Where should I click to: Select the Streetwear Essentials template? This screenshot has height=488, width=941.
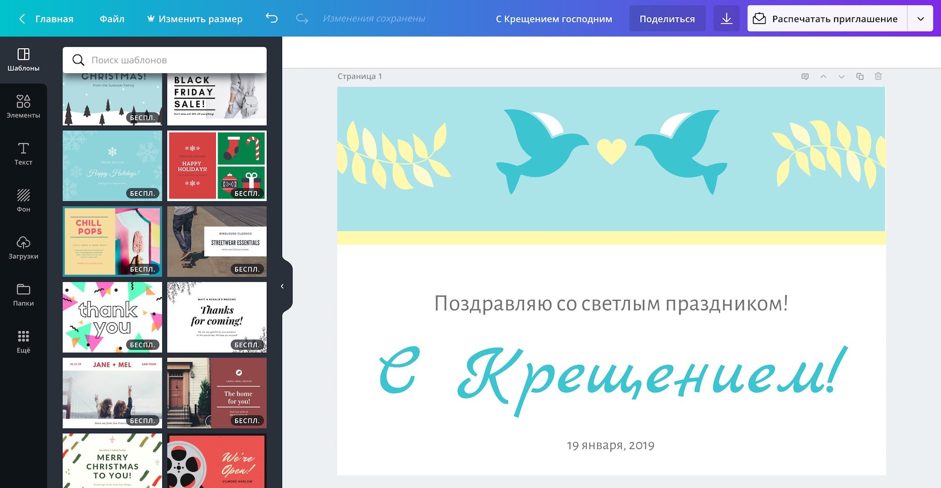click(217, 241)
